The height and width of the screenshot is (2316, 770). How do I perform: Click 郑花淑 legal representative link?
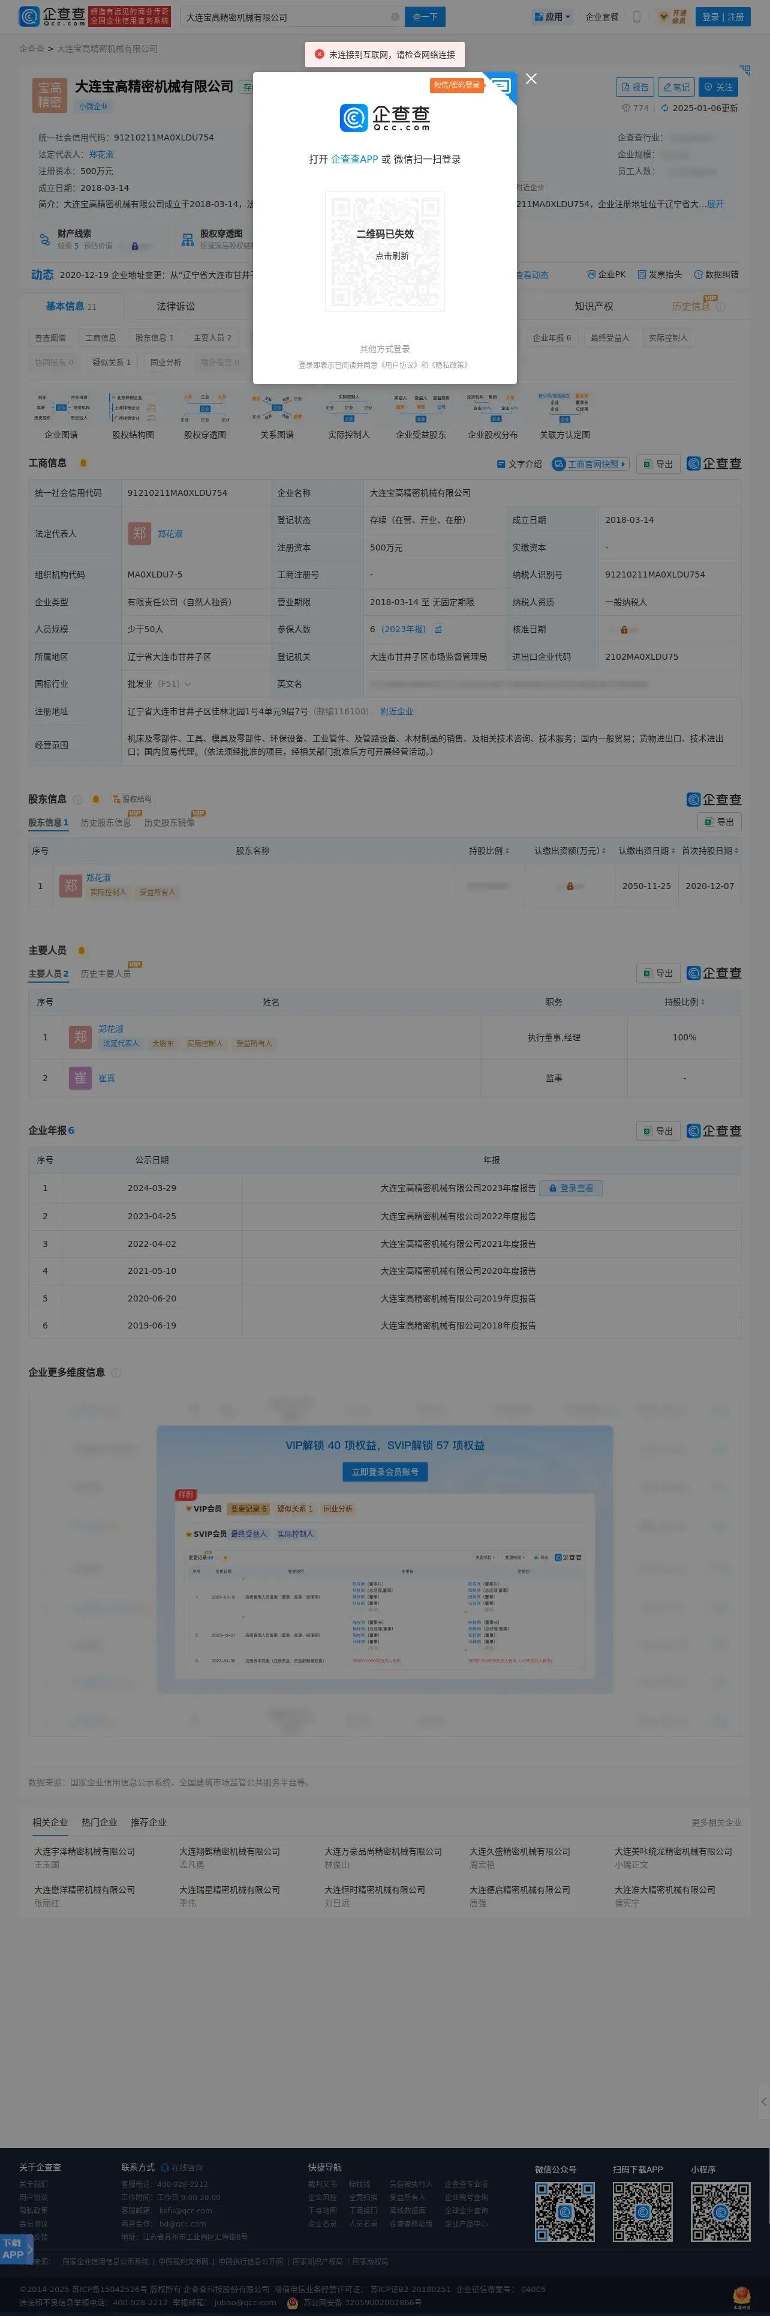coord(170,534)
